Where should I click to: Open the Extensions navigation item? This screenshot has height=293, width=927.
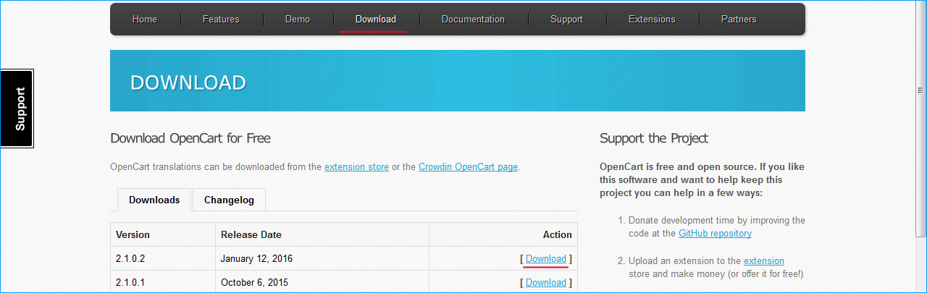pos(652,20)
